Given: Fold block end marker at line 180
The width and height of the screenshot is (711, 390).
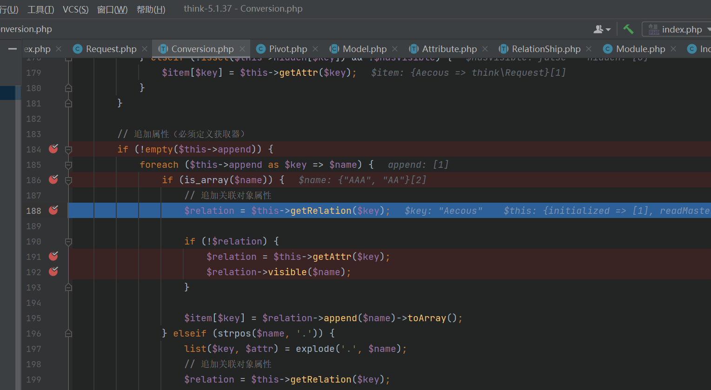Looking at the screenshot, I should tap(68, 88).
